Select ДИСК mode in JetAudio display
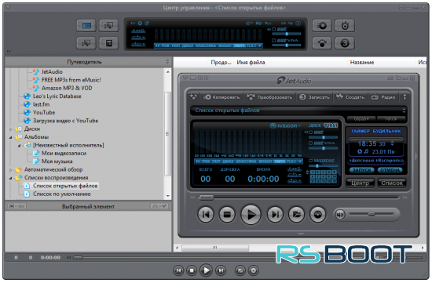432x283 pixels. pyautogui.click(x=315, y=125)
